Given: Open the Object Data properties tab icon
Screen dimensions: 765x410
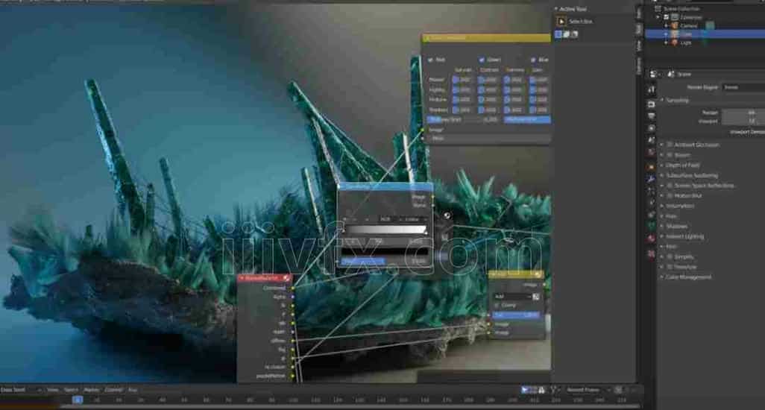Looking at the screenshot, I should [652, 226].
